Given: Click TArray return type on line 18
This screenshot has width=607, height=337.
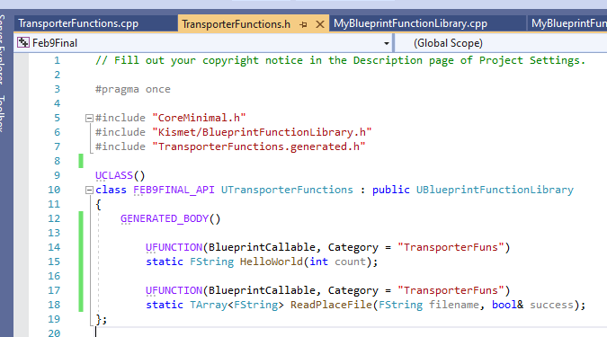Looking at the screenshot, I should pyautogui.click(x=209, y=305).
